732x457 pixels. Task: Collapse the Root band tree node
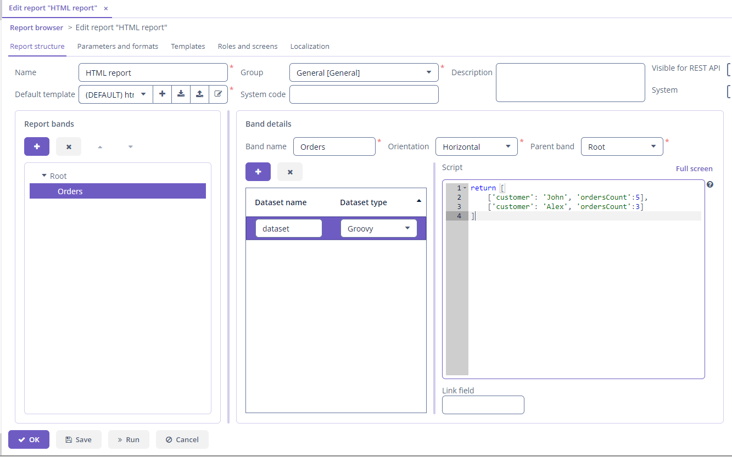point(43,176)
